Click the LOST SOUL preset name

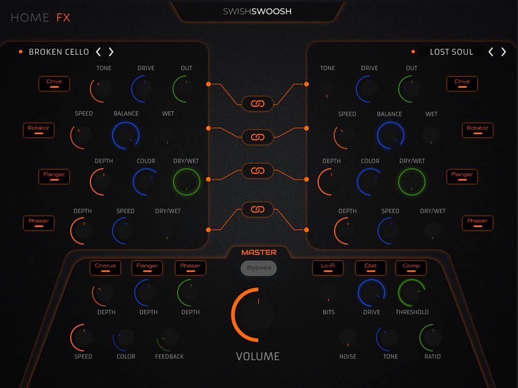coord(451,52)
